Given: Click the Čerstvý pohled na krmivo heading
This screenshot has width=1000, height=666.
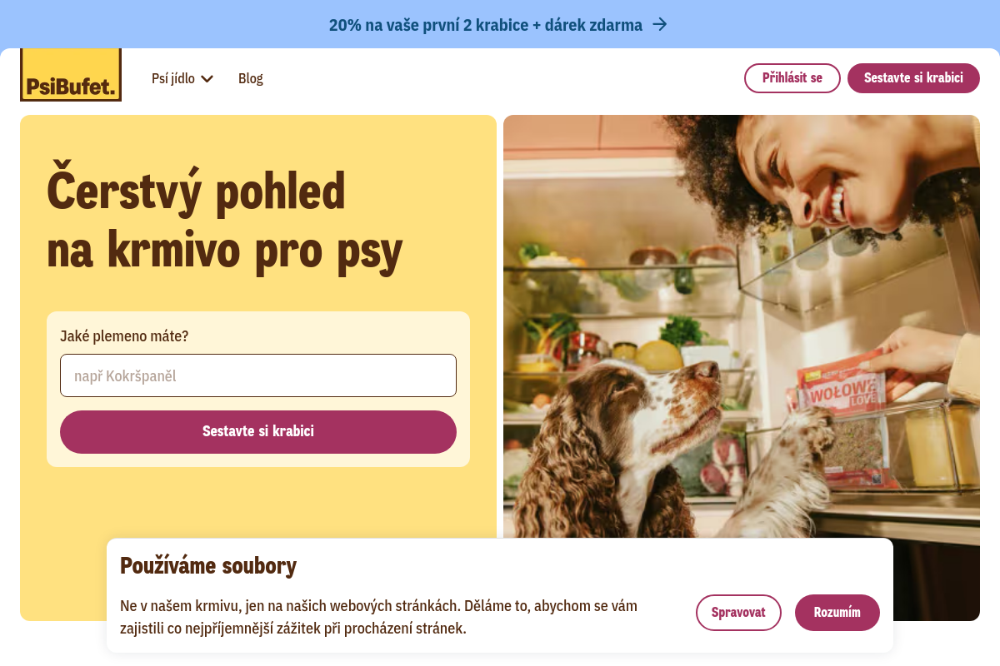Looking at the screenshot, I should pos(225,220).
